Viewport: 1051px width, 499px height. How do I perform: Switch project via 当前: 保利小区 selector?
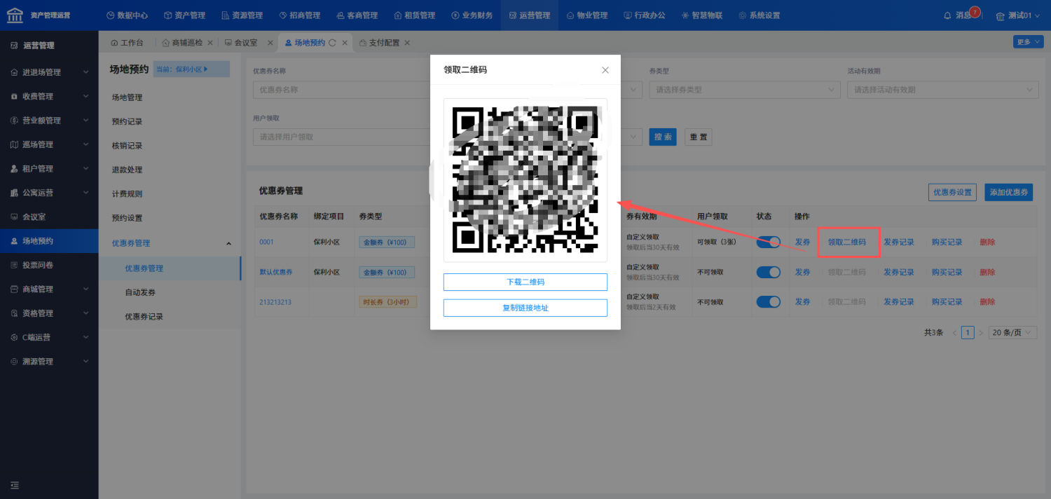click(191, 69)
